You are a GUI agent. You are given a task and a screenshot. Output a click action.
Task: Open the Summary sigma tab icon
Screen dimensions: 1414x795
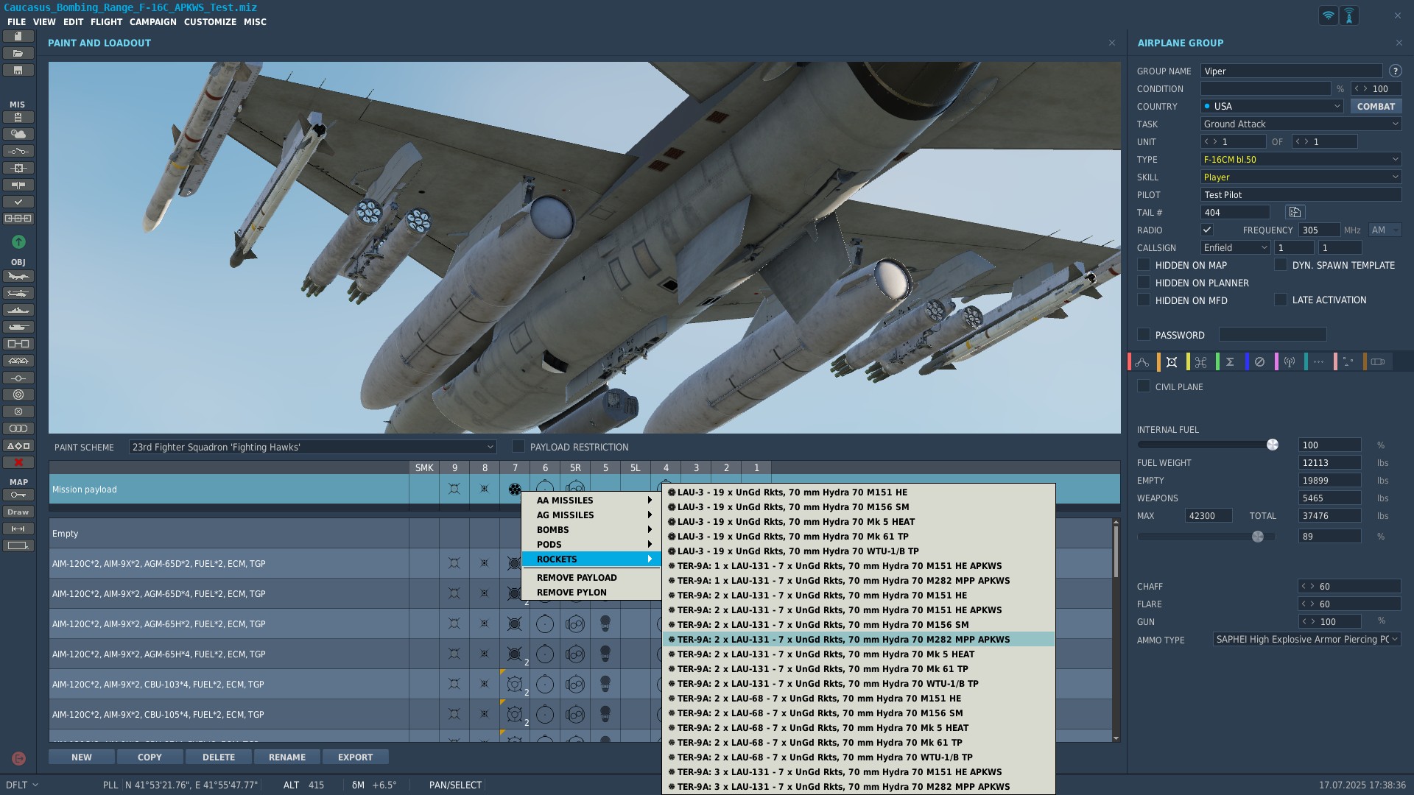(x=1230, y=362)
